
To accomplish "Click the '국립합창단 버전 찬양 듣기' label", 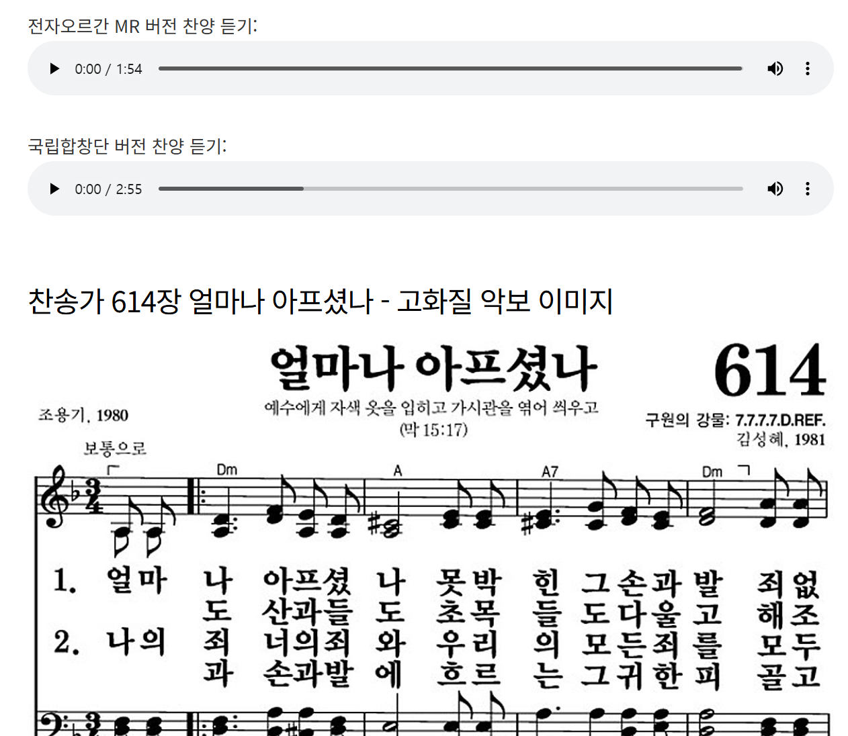I will [x=127, y=146].
